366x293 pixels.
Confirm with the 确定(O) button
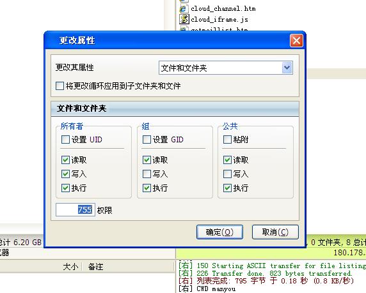click(219, 232)
